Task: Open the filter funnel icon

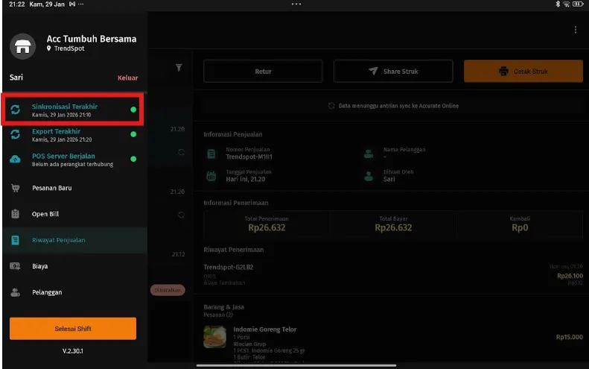Action: point(179,68)
